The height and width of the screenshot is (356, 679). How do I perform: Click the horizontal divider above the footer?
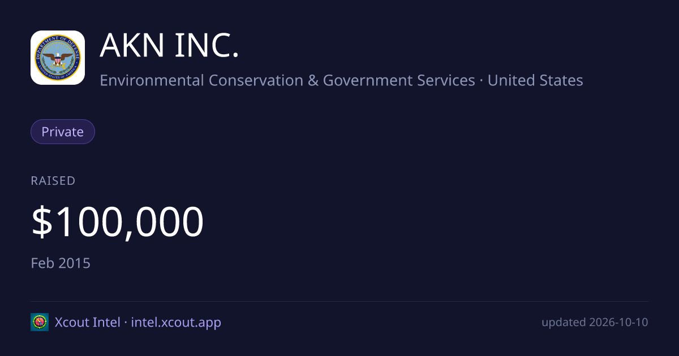coord(339,301)
